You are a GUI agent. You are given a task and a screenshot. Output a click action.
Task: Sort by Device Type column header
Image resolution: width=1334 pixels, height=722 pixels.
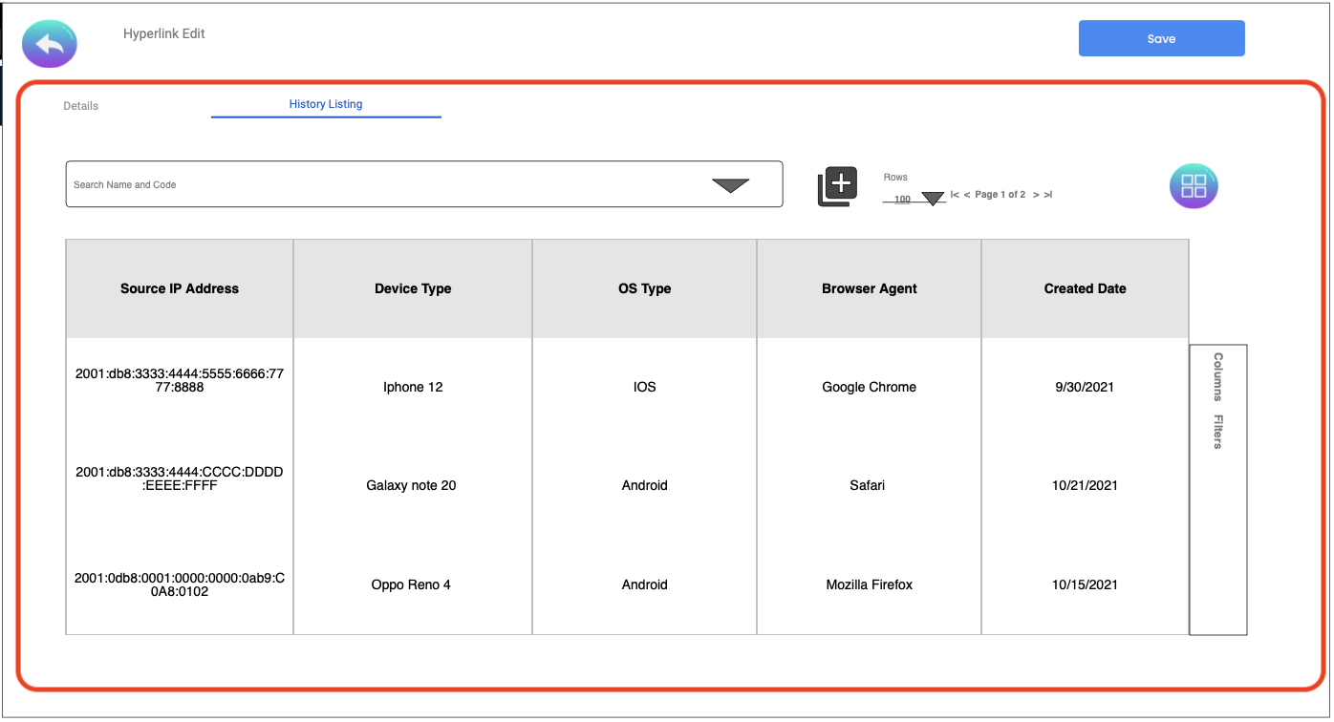point(413,288)
